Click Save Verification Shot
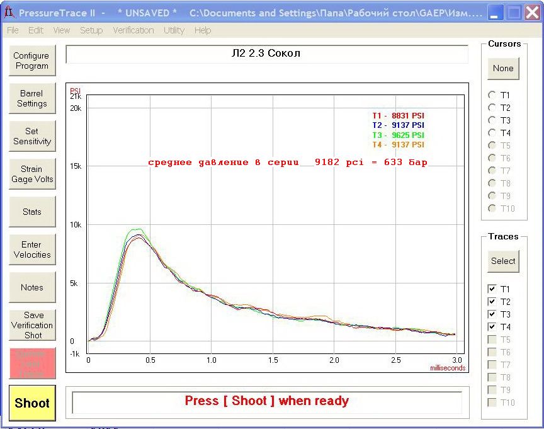Viewport: 544px width, 429px height. tap(33, 325)
